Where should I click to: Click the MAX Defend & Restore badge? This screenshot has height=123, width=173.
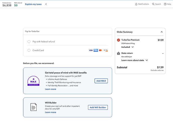(x=33, y=81)
